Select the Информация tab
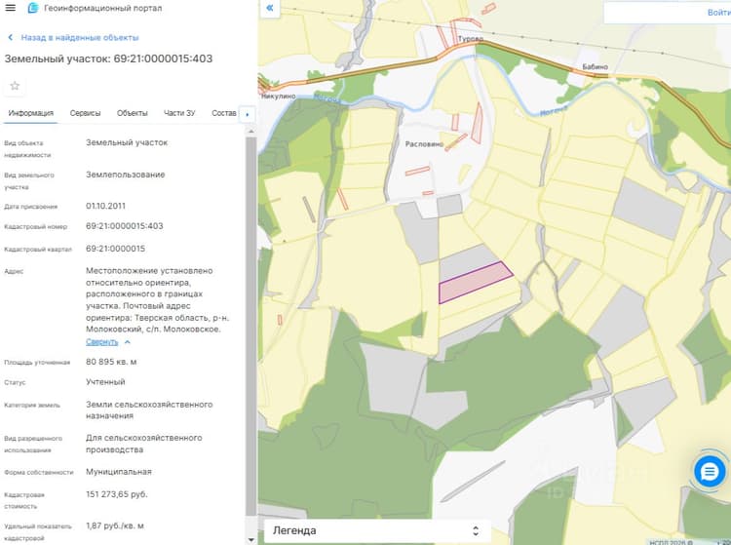 (31, 113)
